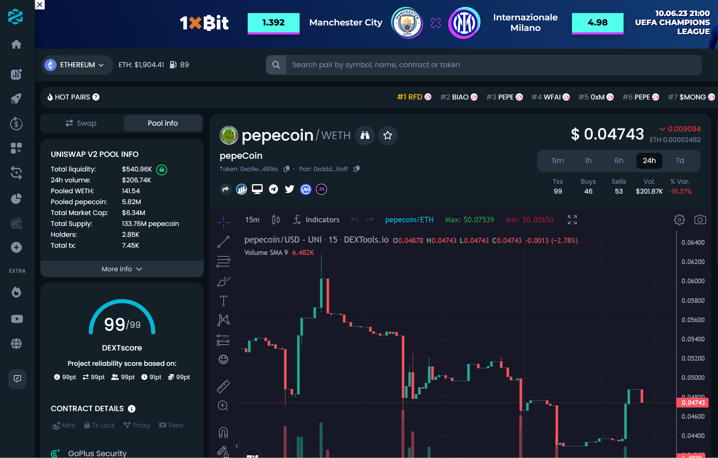Open the home icon in sidebar
This screenshot has width=718, height=458.
point(16,44)
